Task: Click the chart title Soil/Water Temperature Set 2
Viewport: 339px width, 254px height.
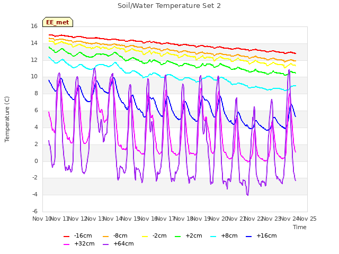Action: (x=169, y=6)
